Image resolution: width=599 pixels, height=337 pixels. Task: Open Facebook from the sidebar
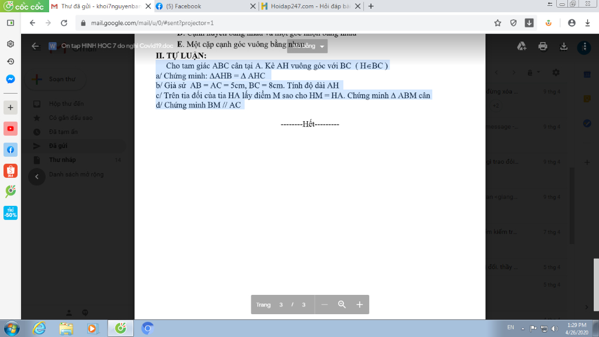click(11, 150)
